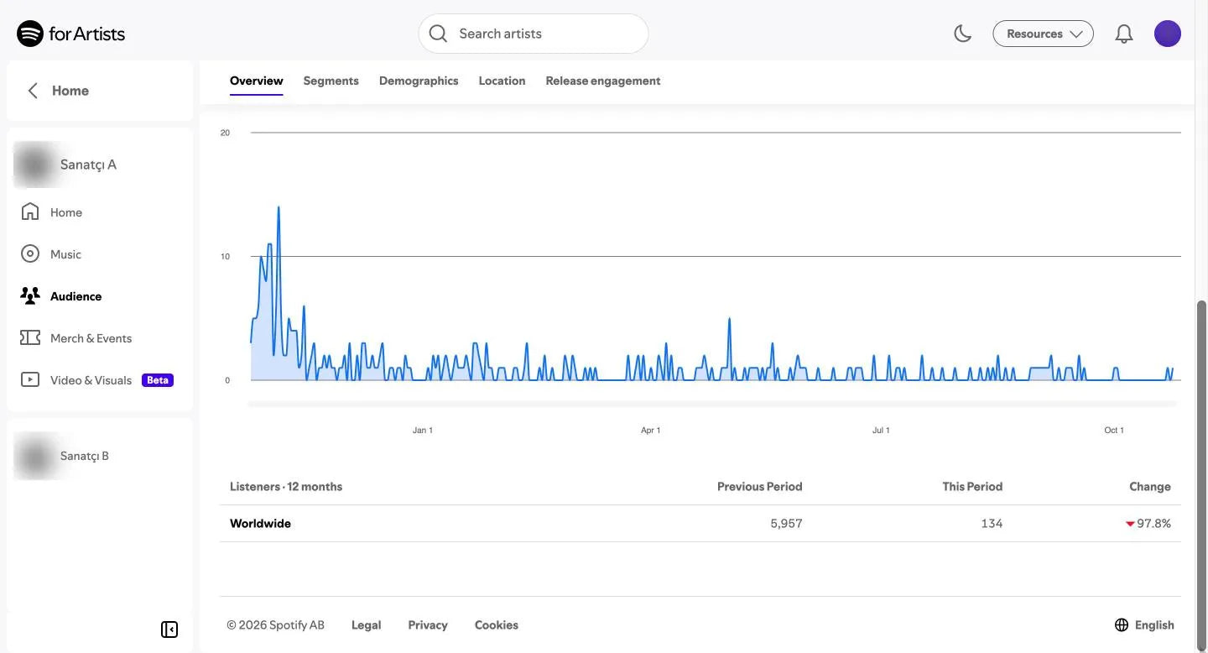Click the 97.8% change value
This screenshot has width=1208, height=653.
[1153, 523]
